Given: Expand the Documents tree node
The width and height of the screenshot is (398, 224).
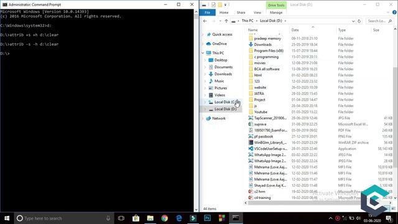Looking at the screenshot, I should coord(205,67).
